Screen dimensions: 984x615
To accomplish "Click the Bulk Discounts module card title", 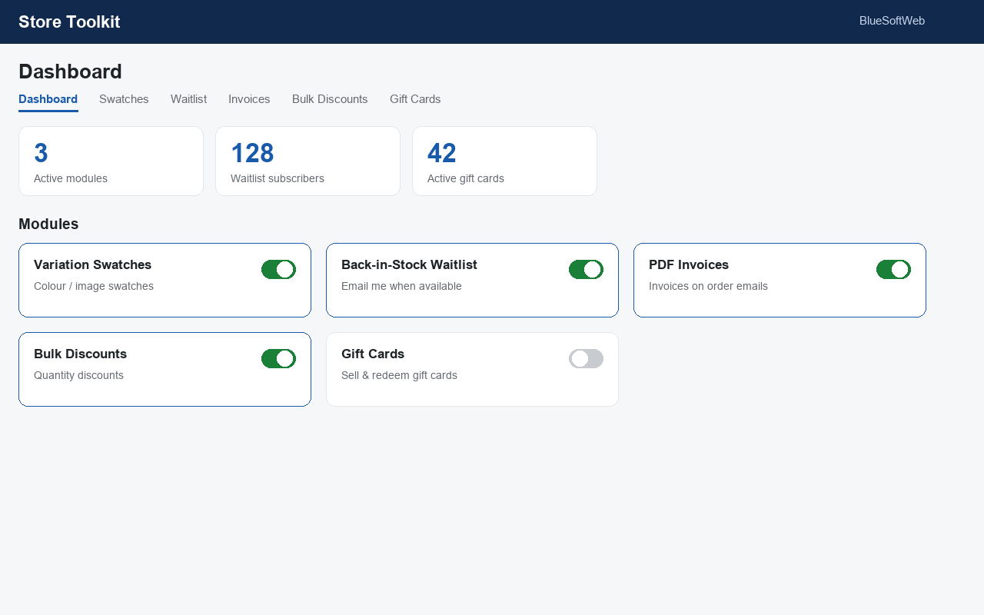I will 80,354.
